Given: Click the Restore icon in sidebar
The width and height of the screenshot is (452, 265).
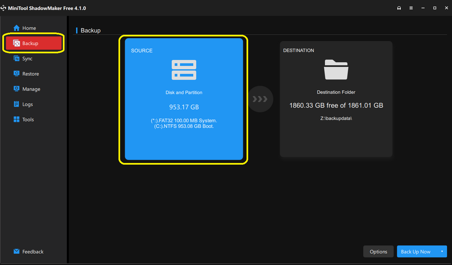Looking at the screenshot, I should pyautogui.click(x=17, y=74).
